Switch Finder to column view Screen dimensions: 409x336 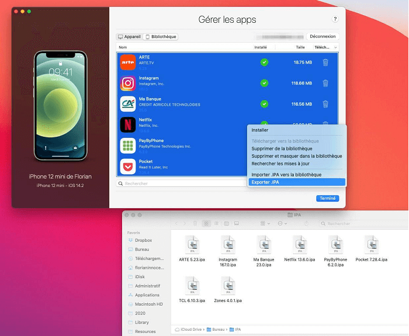tap(227, 224)
